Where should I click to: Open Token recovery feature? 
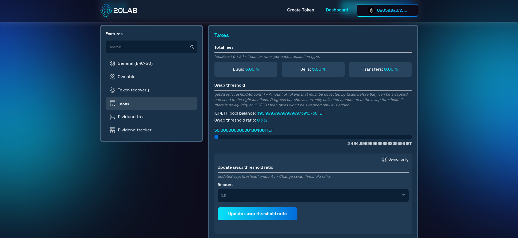[x=152, y=90]
